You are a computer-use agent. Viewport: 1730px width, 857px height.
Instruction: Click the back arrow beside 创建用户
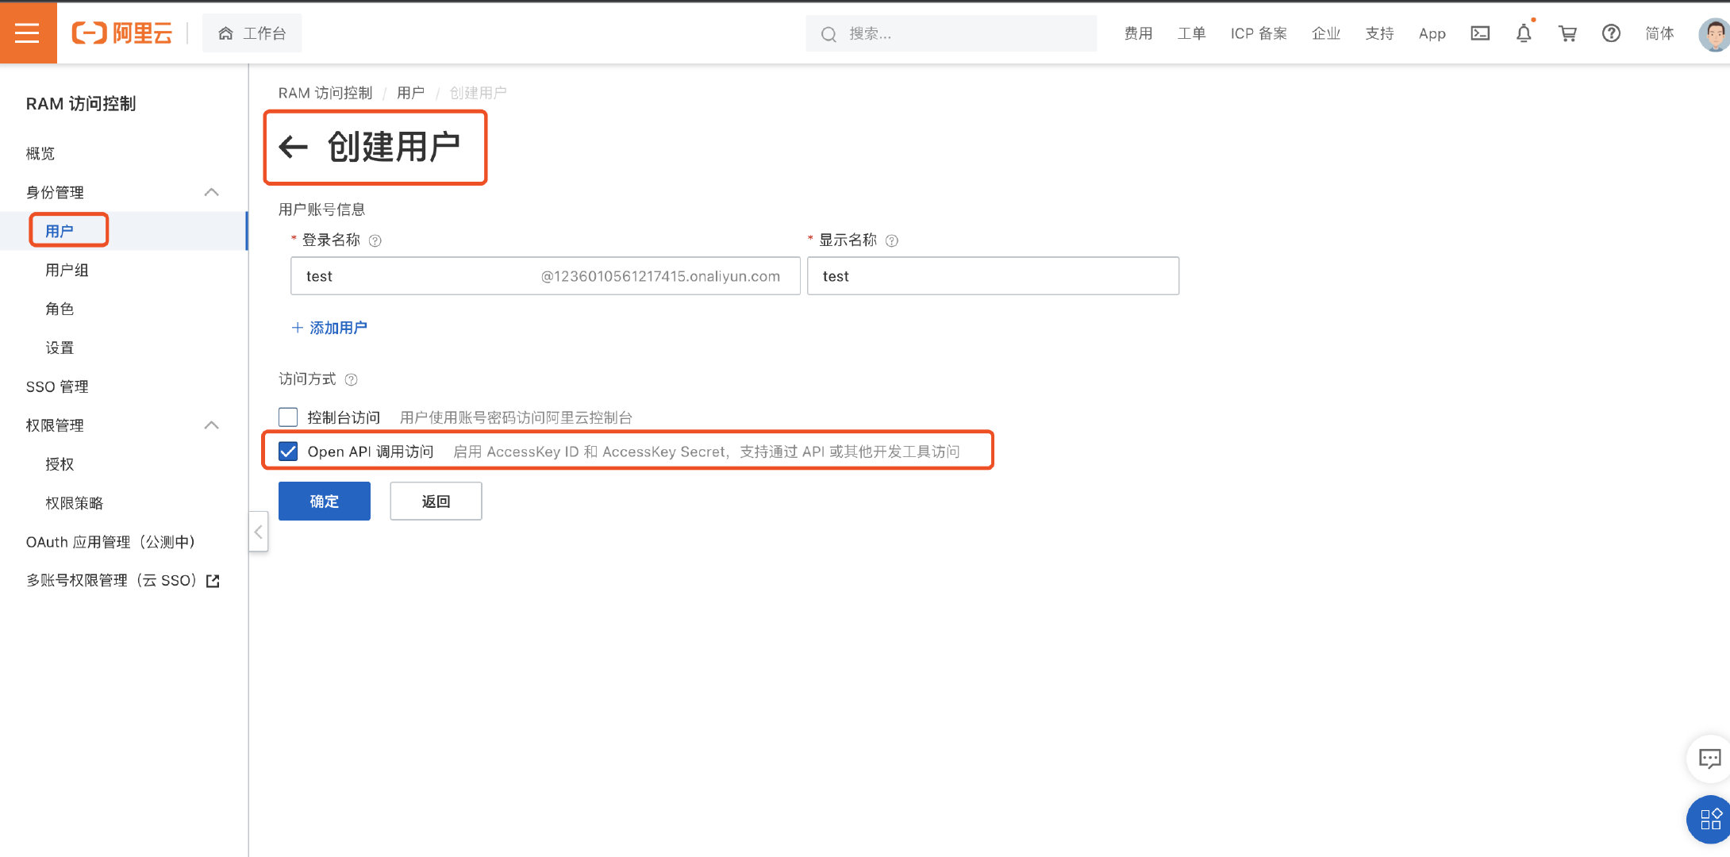pos(292,148)
